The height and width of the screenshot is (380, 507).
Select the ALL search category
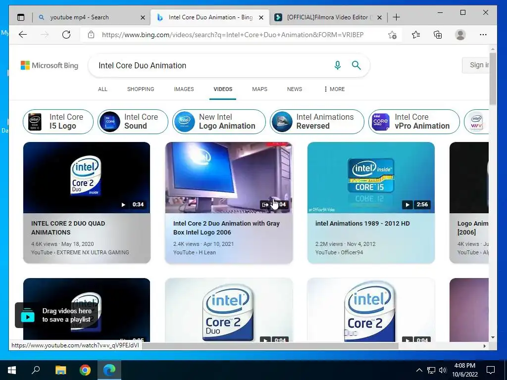[x=102, y=89]
